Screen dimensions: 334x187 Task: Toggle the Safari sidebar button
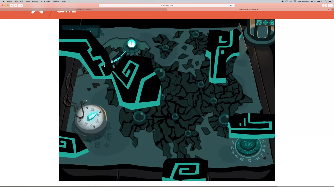point(21,5)
